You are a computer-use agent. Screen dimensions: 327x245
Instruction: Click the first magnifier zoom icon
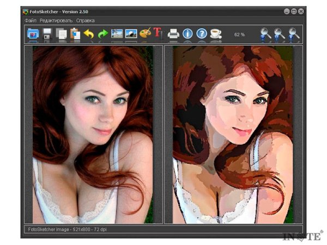(265, 34)
